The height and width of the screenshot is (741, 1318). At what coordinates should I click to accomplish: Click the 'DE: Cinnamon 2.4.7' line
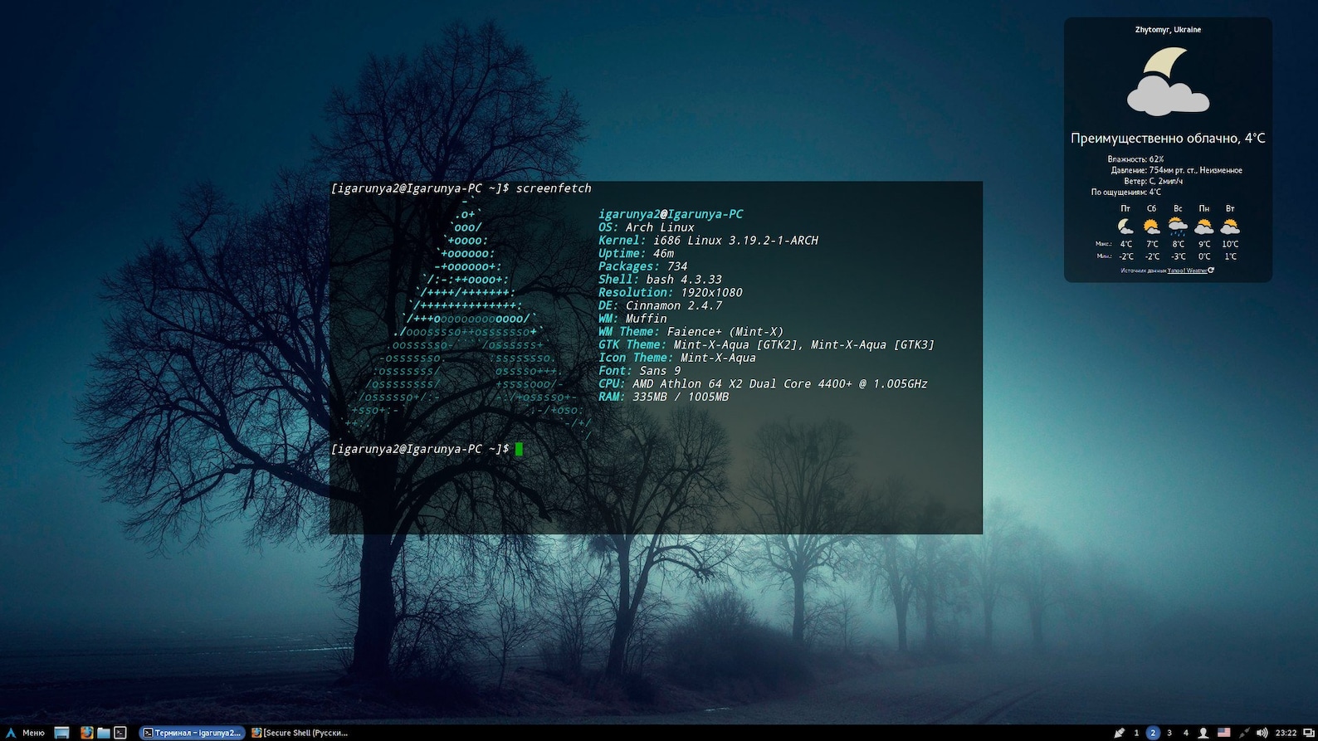point(660,305)
